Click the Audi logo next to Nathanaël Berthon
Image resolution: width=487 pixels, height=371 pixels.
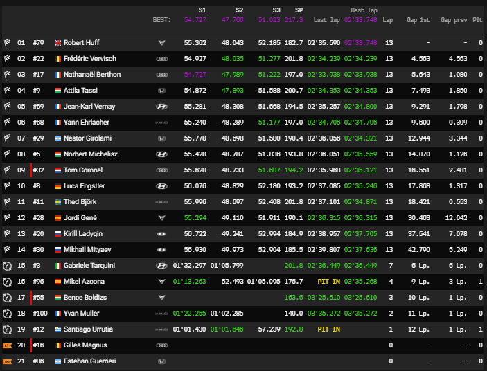click(x=162, y=75)
